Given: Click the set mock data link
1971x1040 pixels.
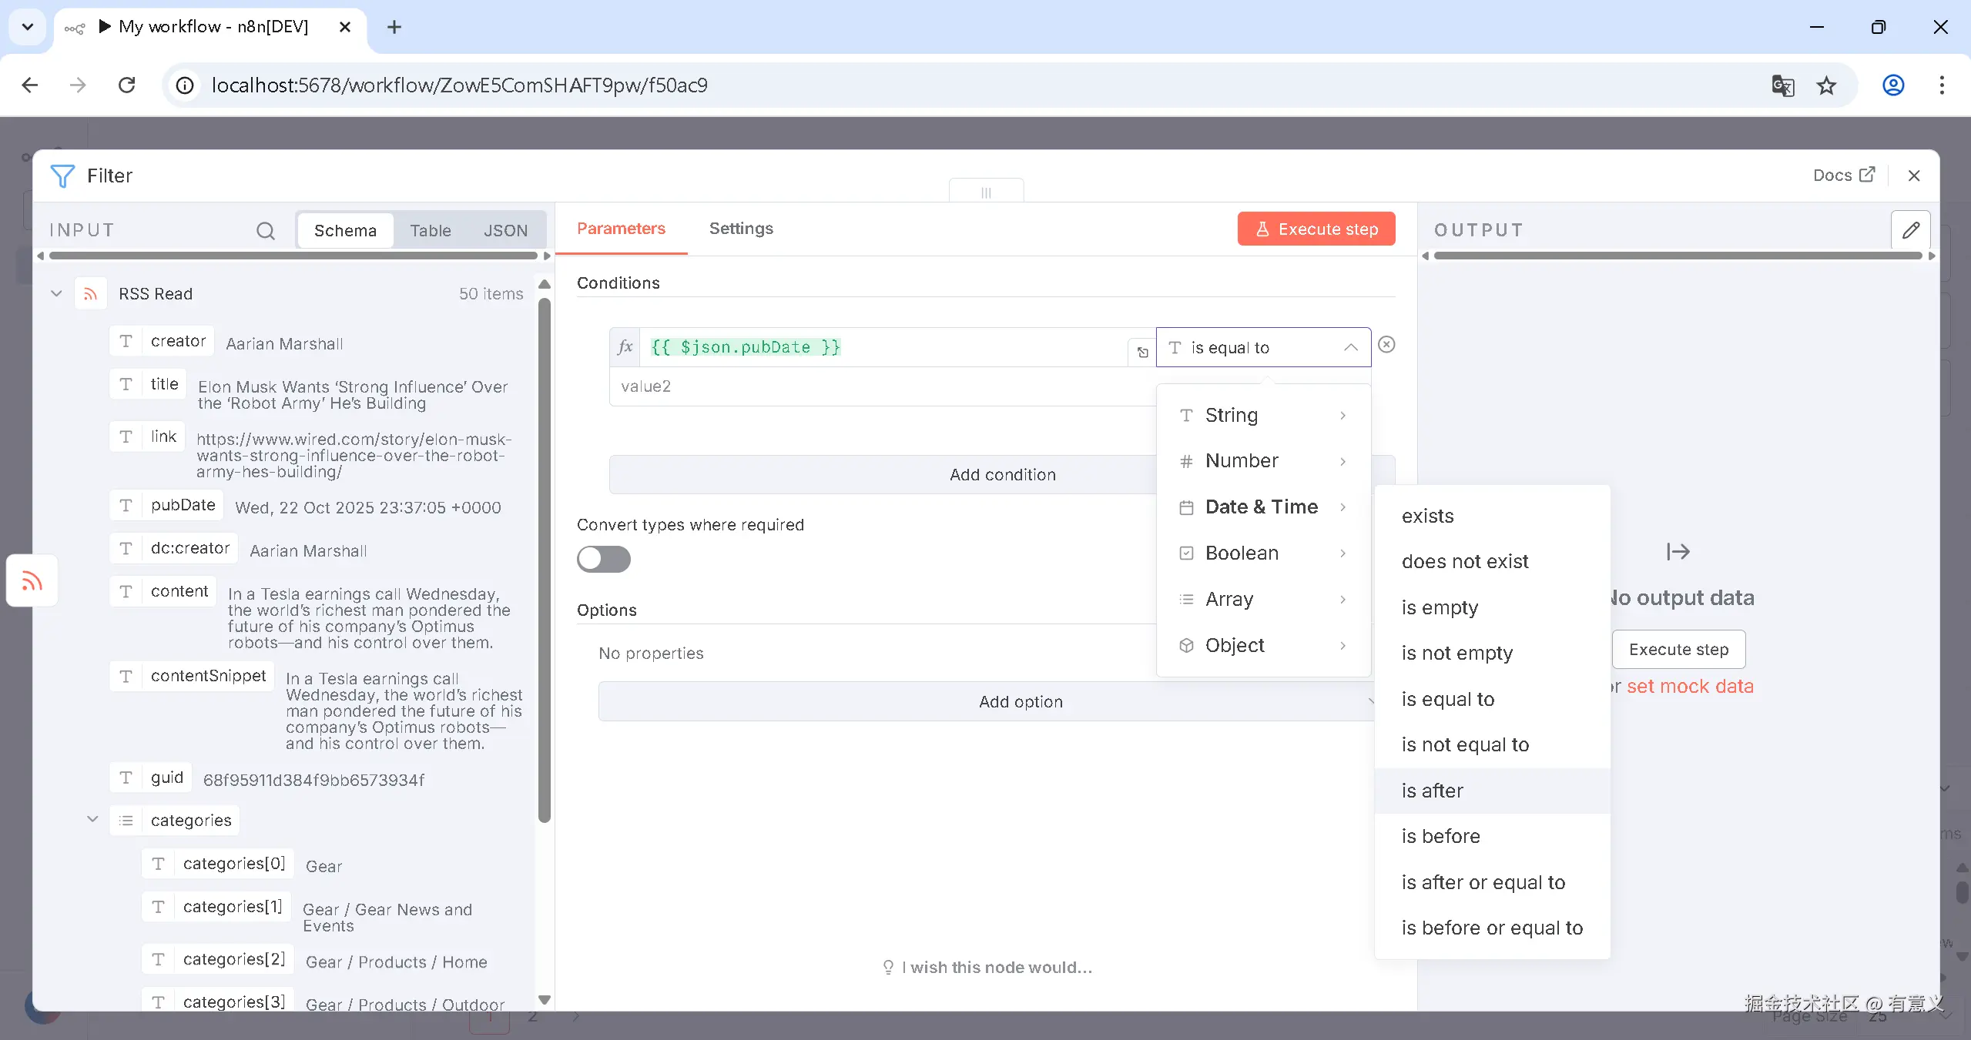Looking at the screenshot, I should [1689, 686].
